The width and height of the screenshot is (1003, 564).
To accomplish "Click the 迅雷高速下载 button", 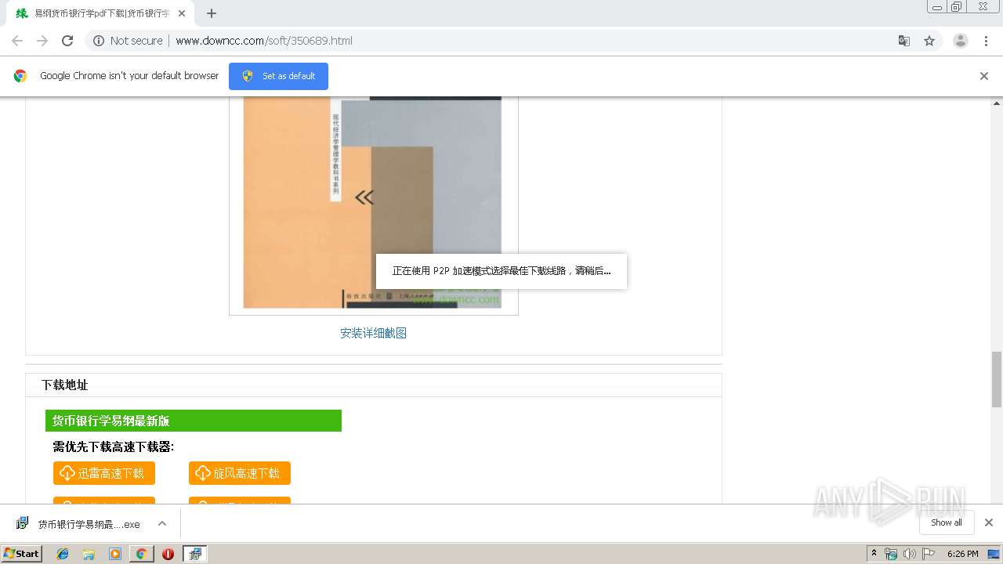I will tap(104, 473).
